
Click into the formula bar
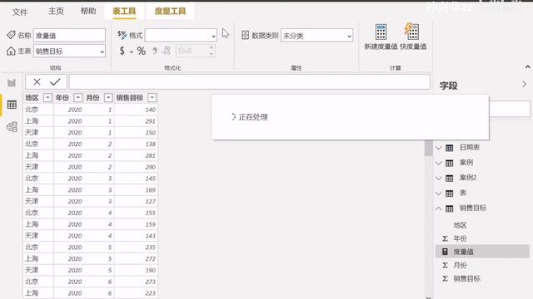coord(250,81)
